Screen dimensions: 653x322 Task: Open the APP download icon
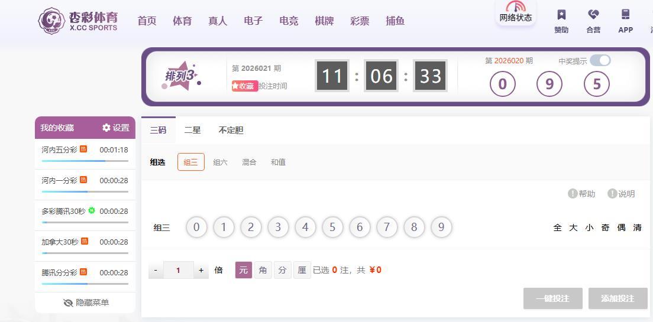pyautogui.click(x=626, y=15)
